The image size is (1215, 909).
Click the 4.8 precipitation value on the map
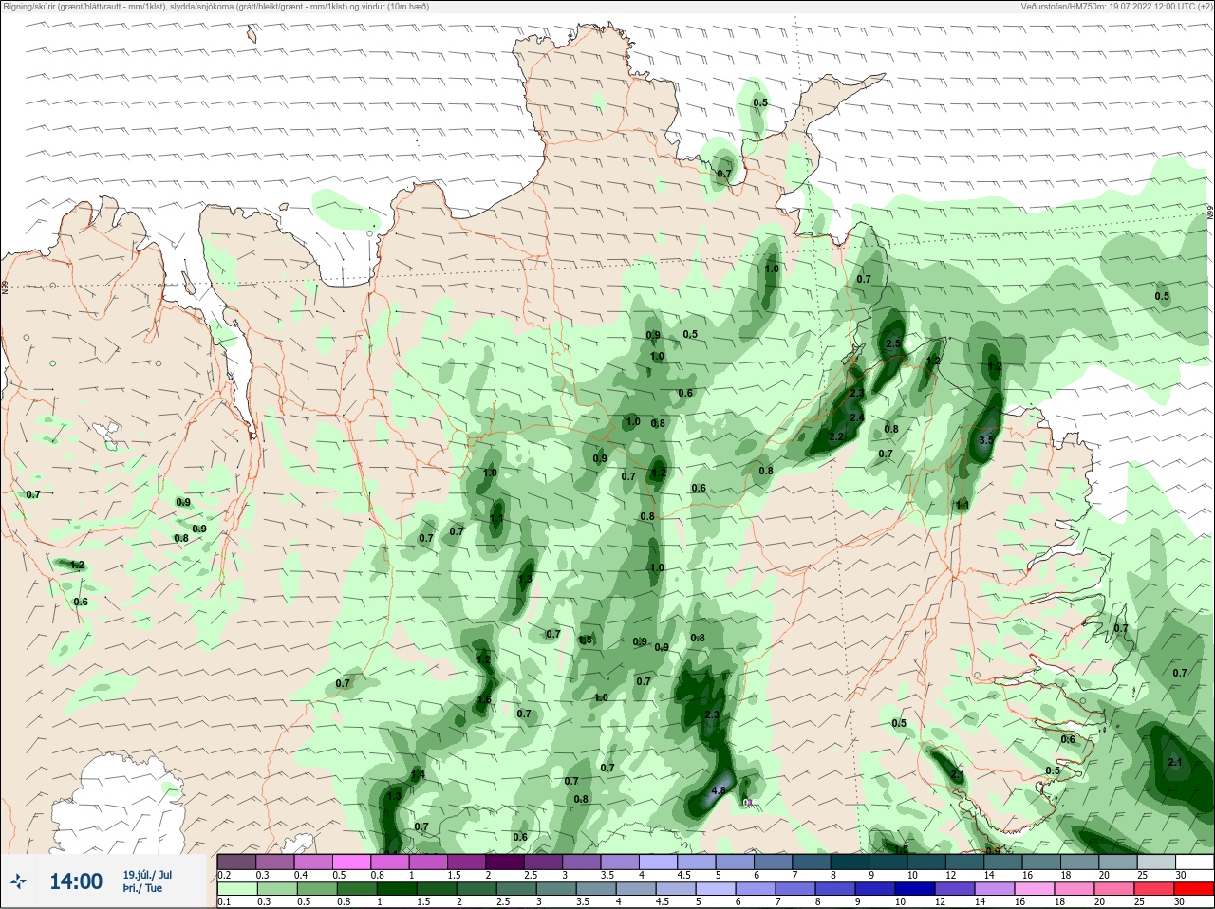tap(719, 790)
